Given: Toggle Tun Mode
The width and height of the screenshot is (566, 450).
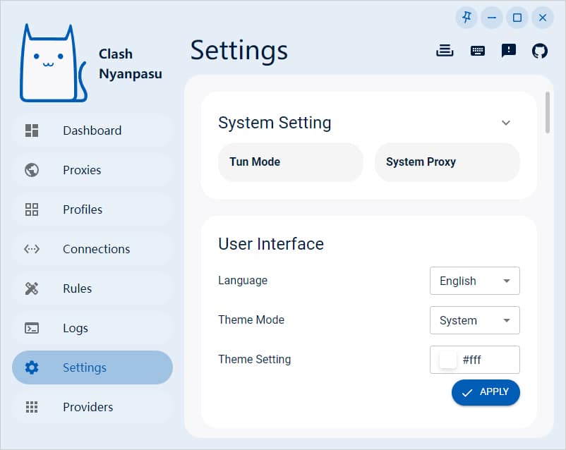Looking at the screenshot, I should [290, 162].
